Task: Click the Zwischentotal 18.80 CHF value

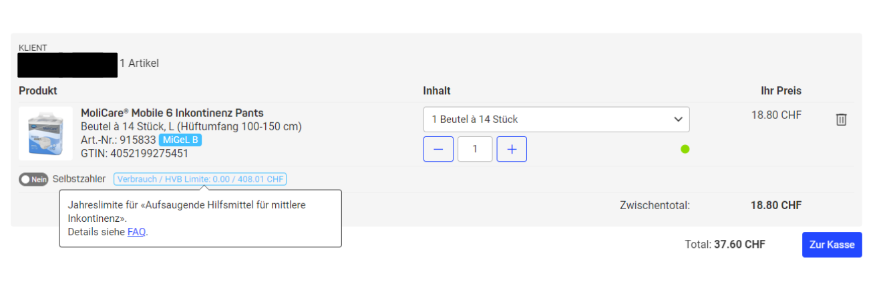Action: (776, 205)
